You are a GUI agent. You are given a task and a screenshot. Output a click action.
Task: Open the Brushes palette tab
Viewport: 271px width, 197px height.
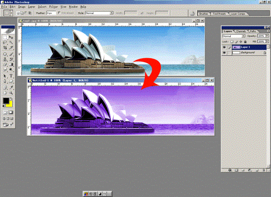pos(203,14)
